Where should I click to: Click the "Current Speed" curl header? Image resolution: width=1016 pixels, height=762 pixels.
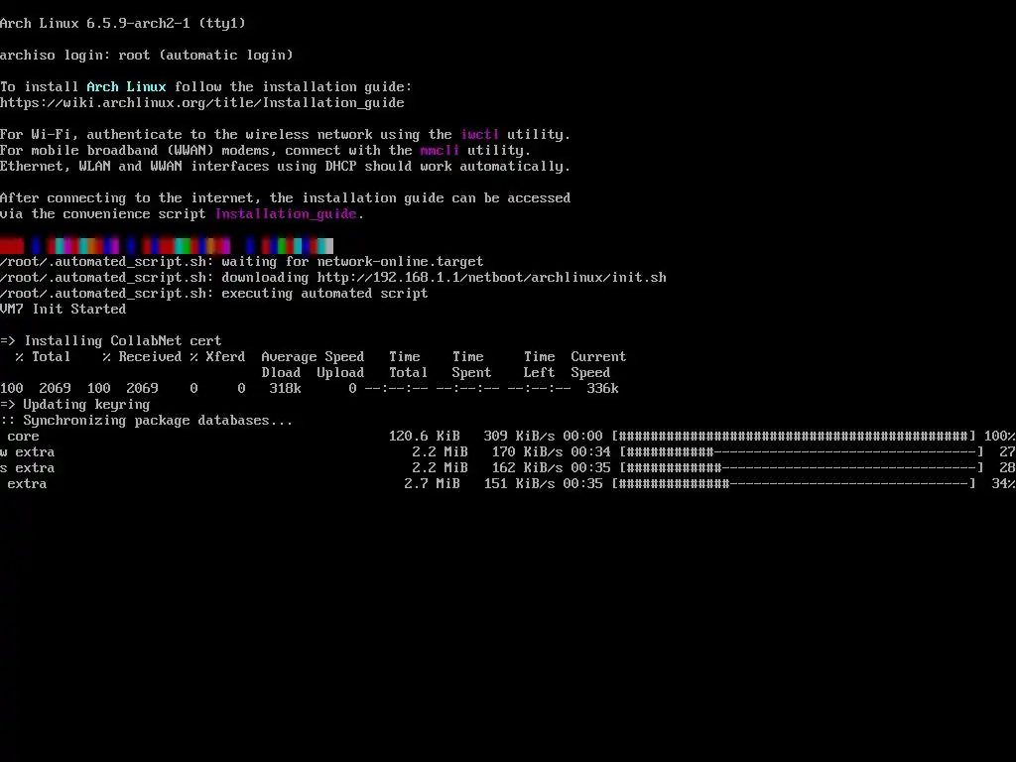[x=598, y=364]
